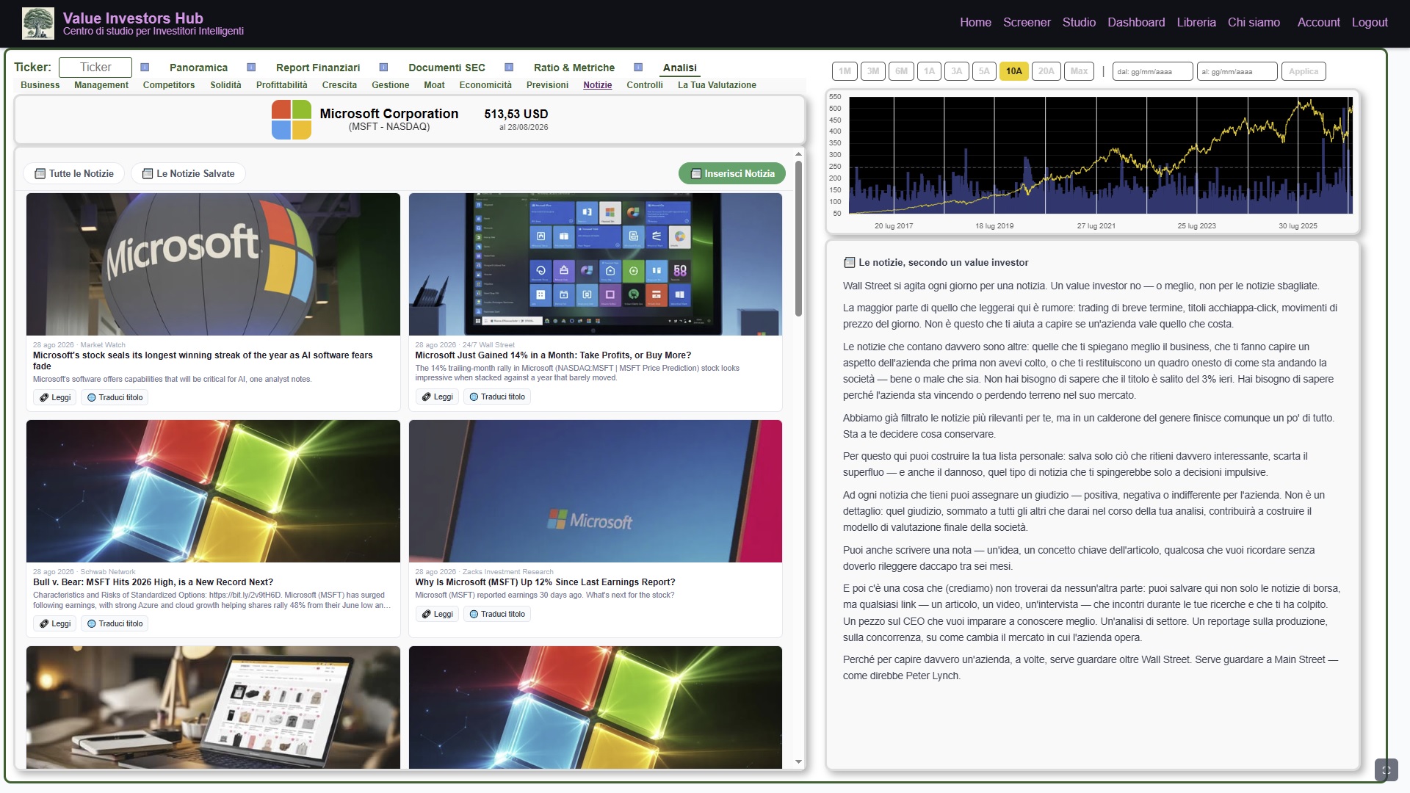Go to the Previsioni sub-tab
Viewport: 1410px width, 793px height.
[x=547, y=85]
